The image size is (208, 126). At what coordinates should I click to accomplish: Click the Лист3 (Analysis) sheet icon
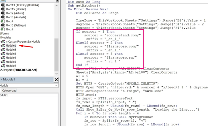3,17
